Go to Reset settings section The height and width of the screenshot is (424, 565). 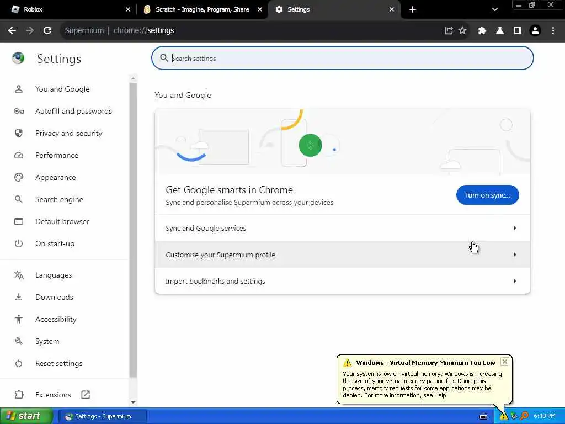(58, 363)
